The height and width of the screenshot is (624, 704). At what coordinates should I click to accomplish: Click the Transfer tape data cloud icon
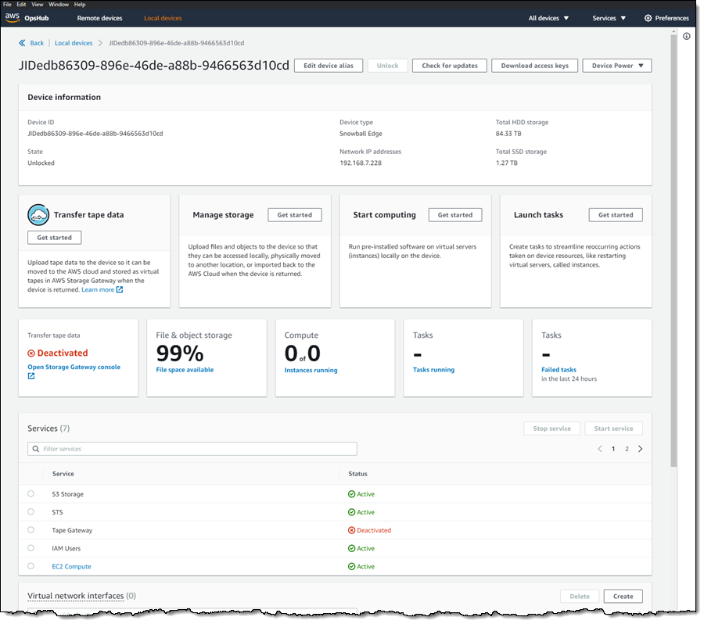click(38, 214)
